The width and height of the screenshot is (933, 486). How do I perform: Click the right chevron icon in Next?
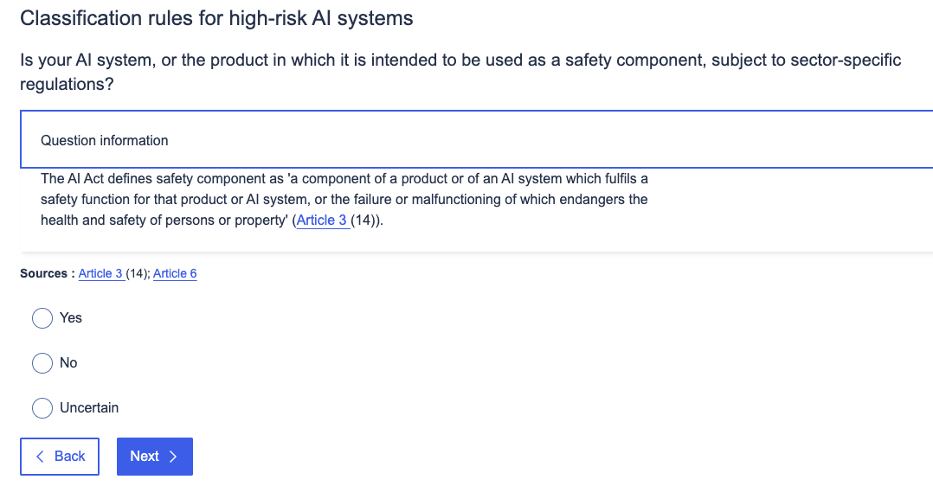click(173, 457)
